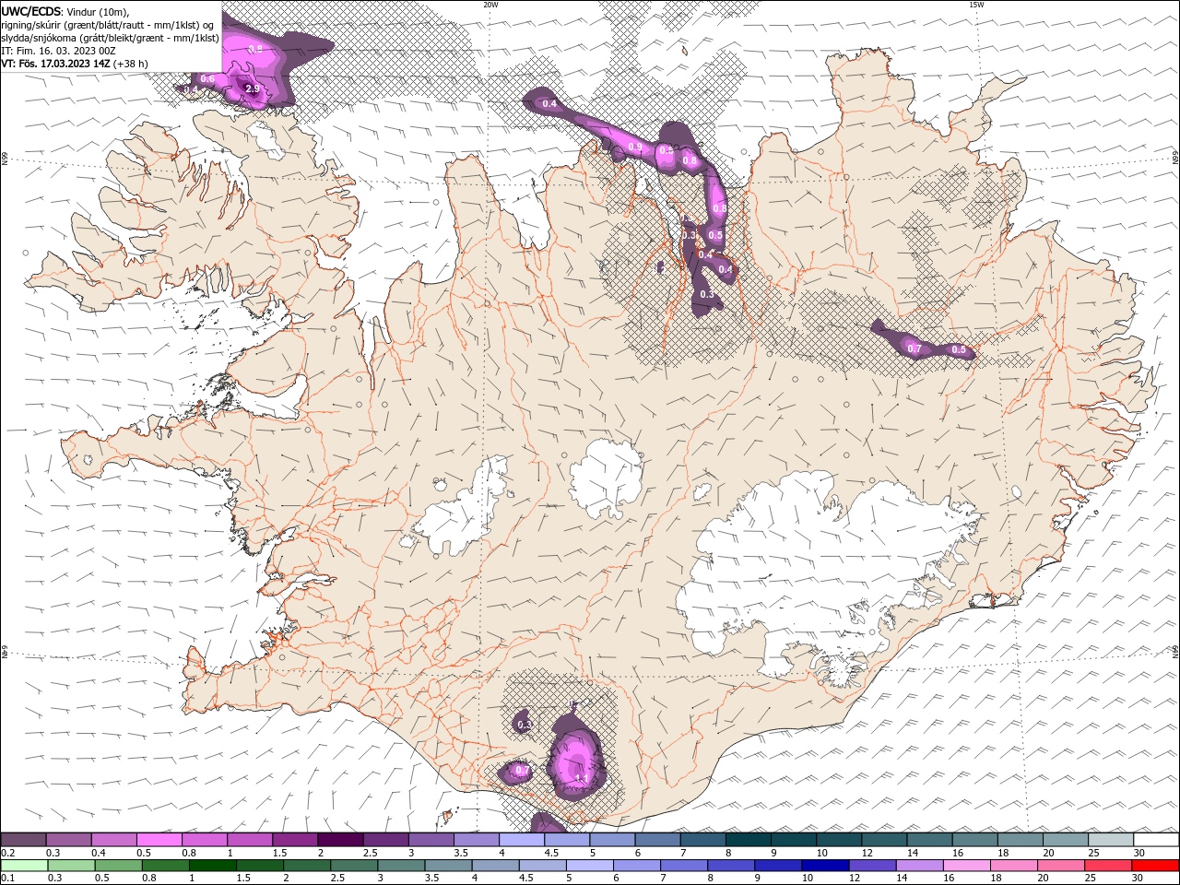Click the 15W longitude label
1180x885 pixels.
tap(975, 5)
